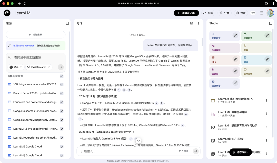Screen dimensions: 277x163
Task: Open the Google apps grid
Action: point(261,13)
